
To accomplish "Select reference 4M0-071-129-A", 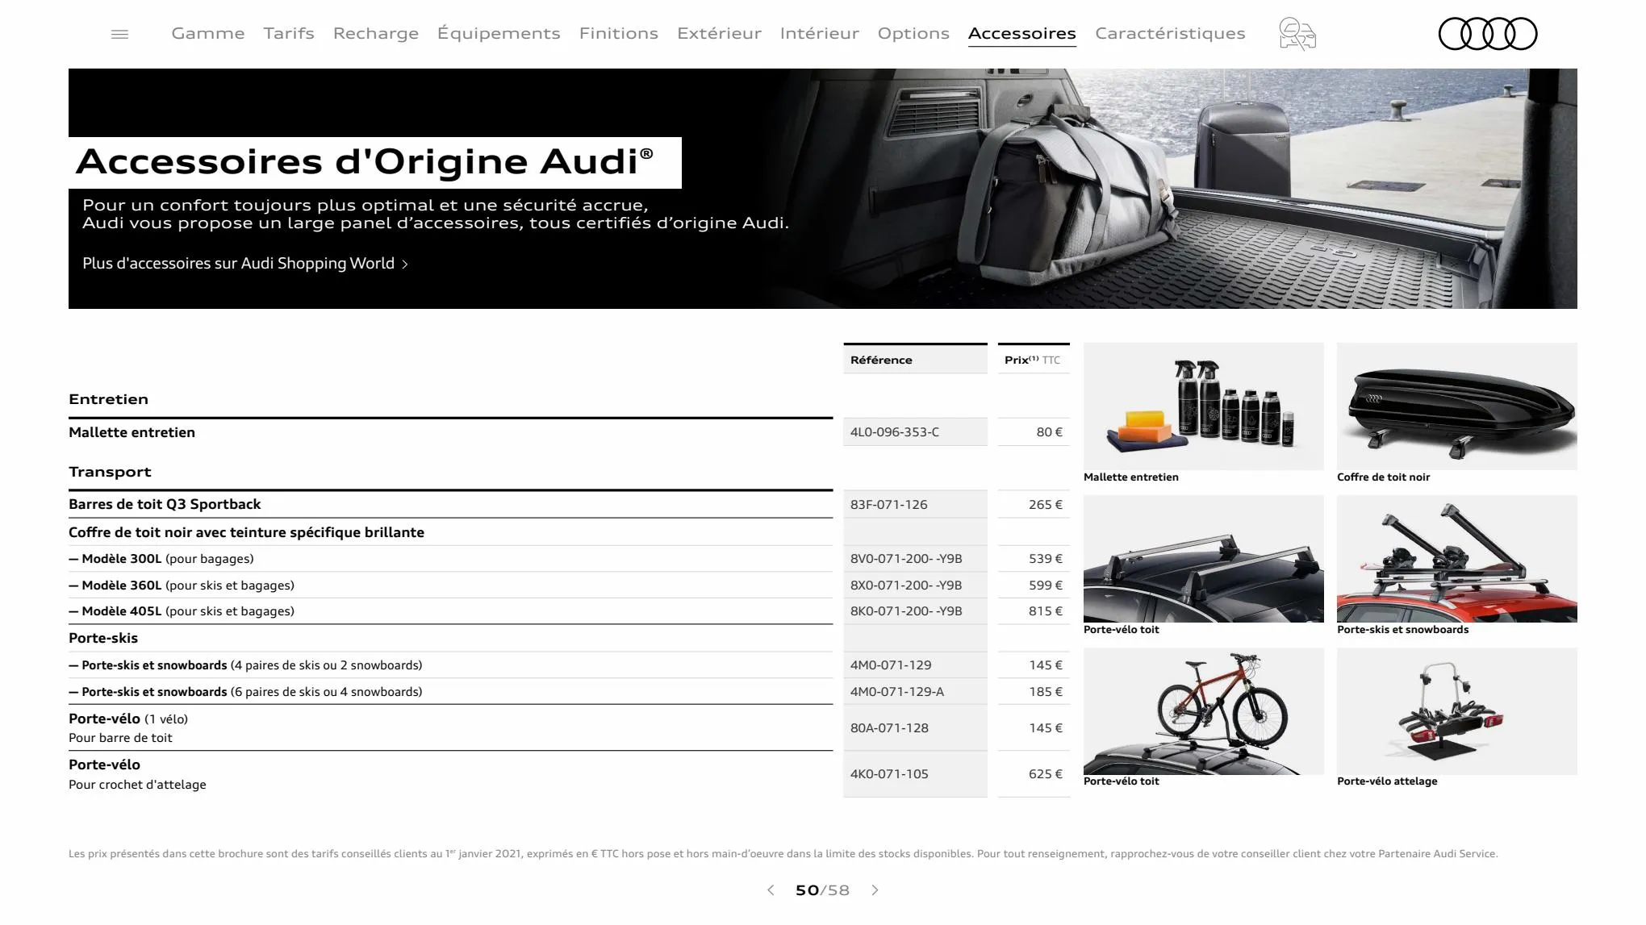I will click(x=896, y=692).
